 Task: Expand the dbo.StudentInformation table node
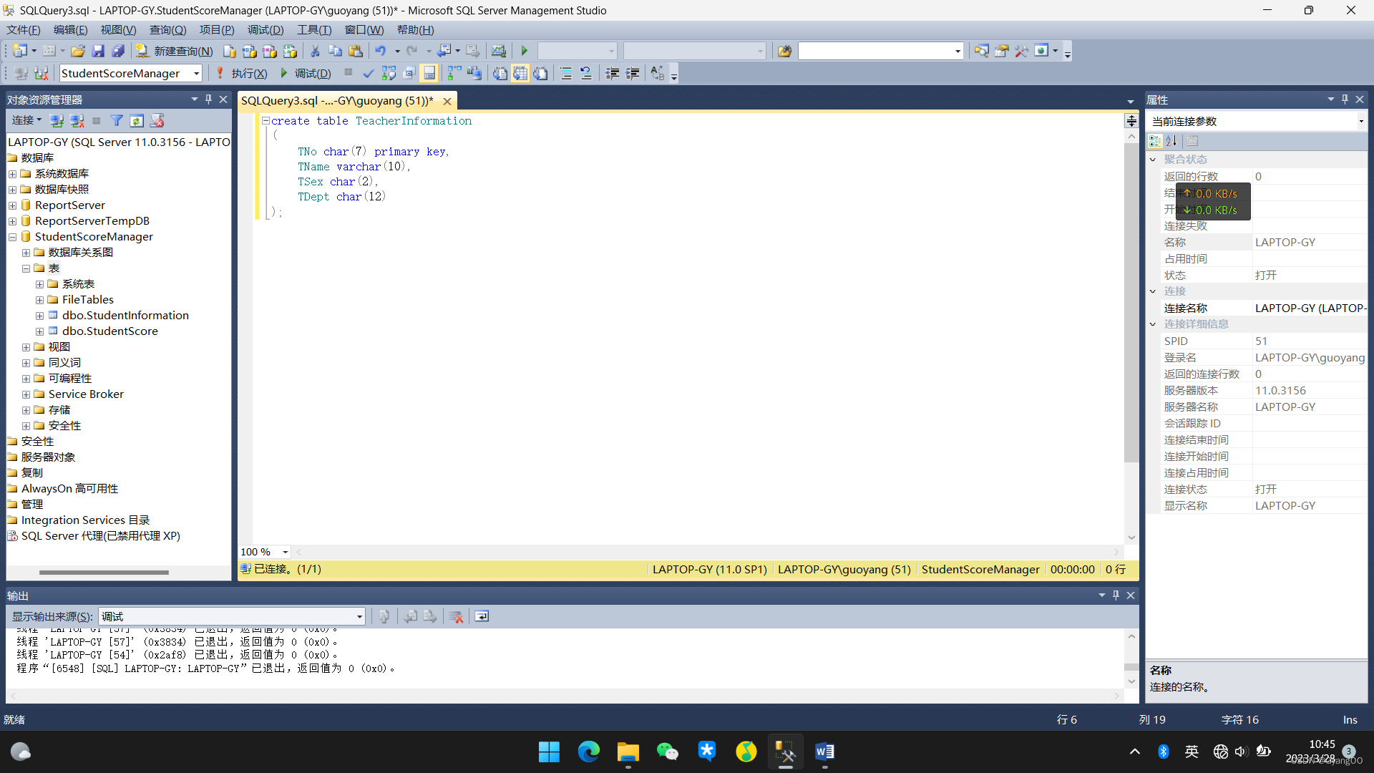point(40,316)
